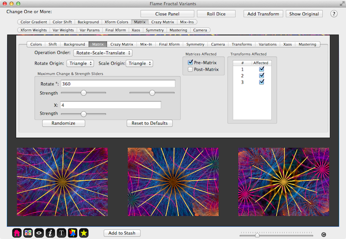Viewport: 346px width, 239px height.
Task: Switch to the inner Variations tab
Action: (x=267, y=44)
